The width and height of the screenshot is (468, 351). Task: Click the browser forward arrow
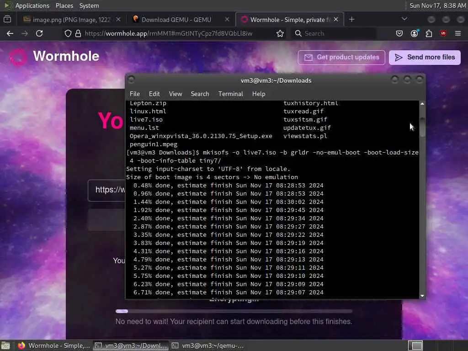pyautogui.click(x=25, y=33)
